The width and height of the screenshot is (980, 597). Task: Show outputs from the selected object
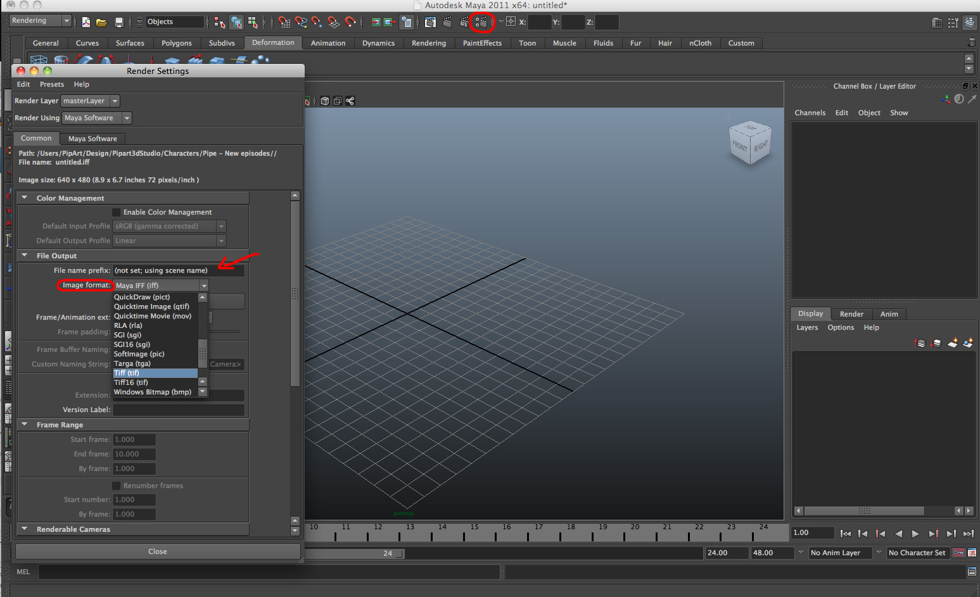(390, 23)
